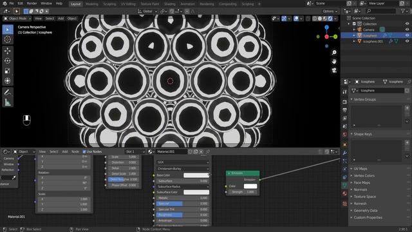This screenshot has height=232, width=412.
Task: Select the Measure tool
Action: click(8, 102)
